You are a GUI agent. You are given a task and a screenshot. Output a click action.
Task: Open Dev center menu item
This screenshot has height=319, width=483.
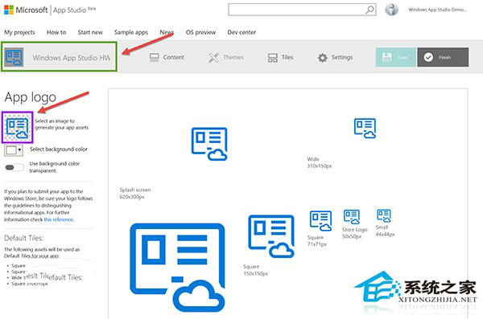[x=242, y=32]
